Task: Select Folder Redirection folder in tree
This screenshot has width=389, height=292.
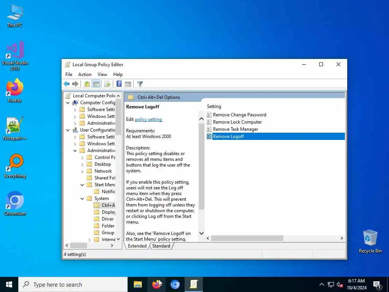Action: 108,226
